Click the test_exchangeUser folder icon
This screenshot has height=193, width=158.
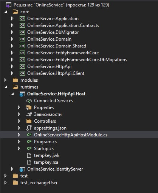click(15, 183)
